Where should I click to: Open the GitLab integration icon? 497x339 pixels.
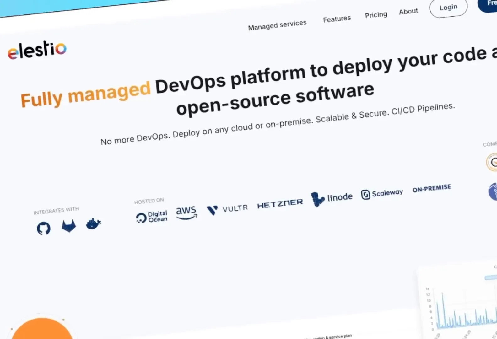point(69,226)
